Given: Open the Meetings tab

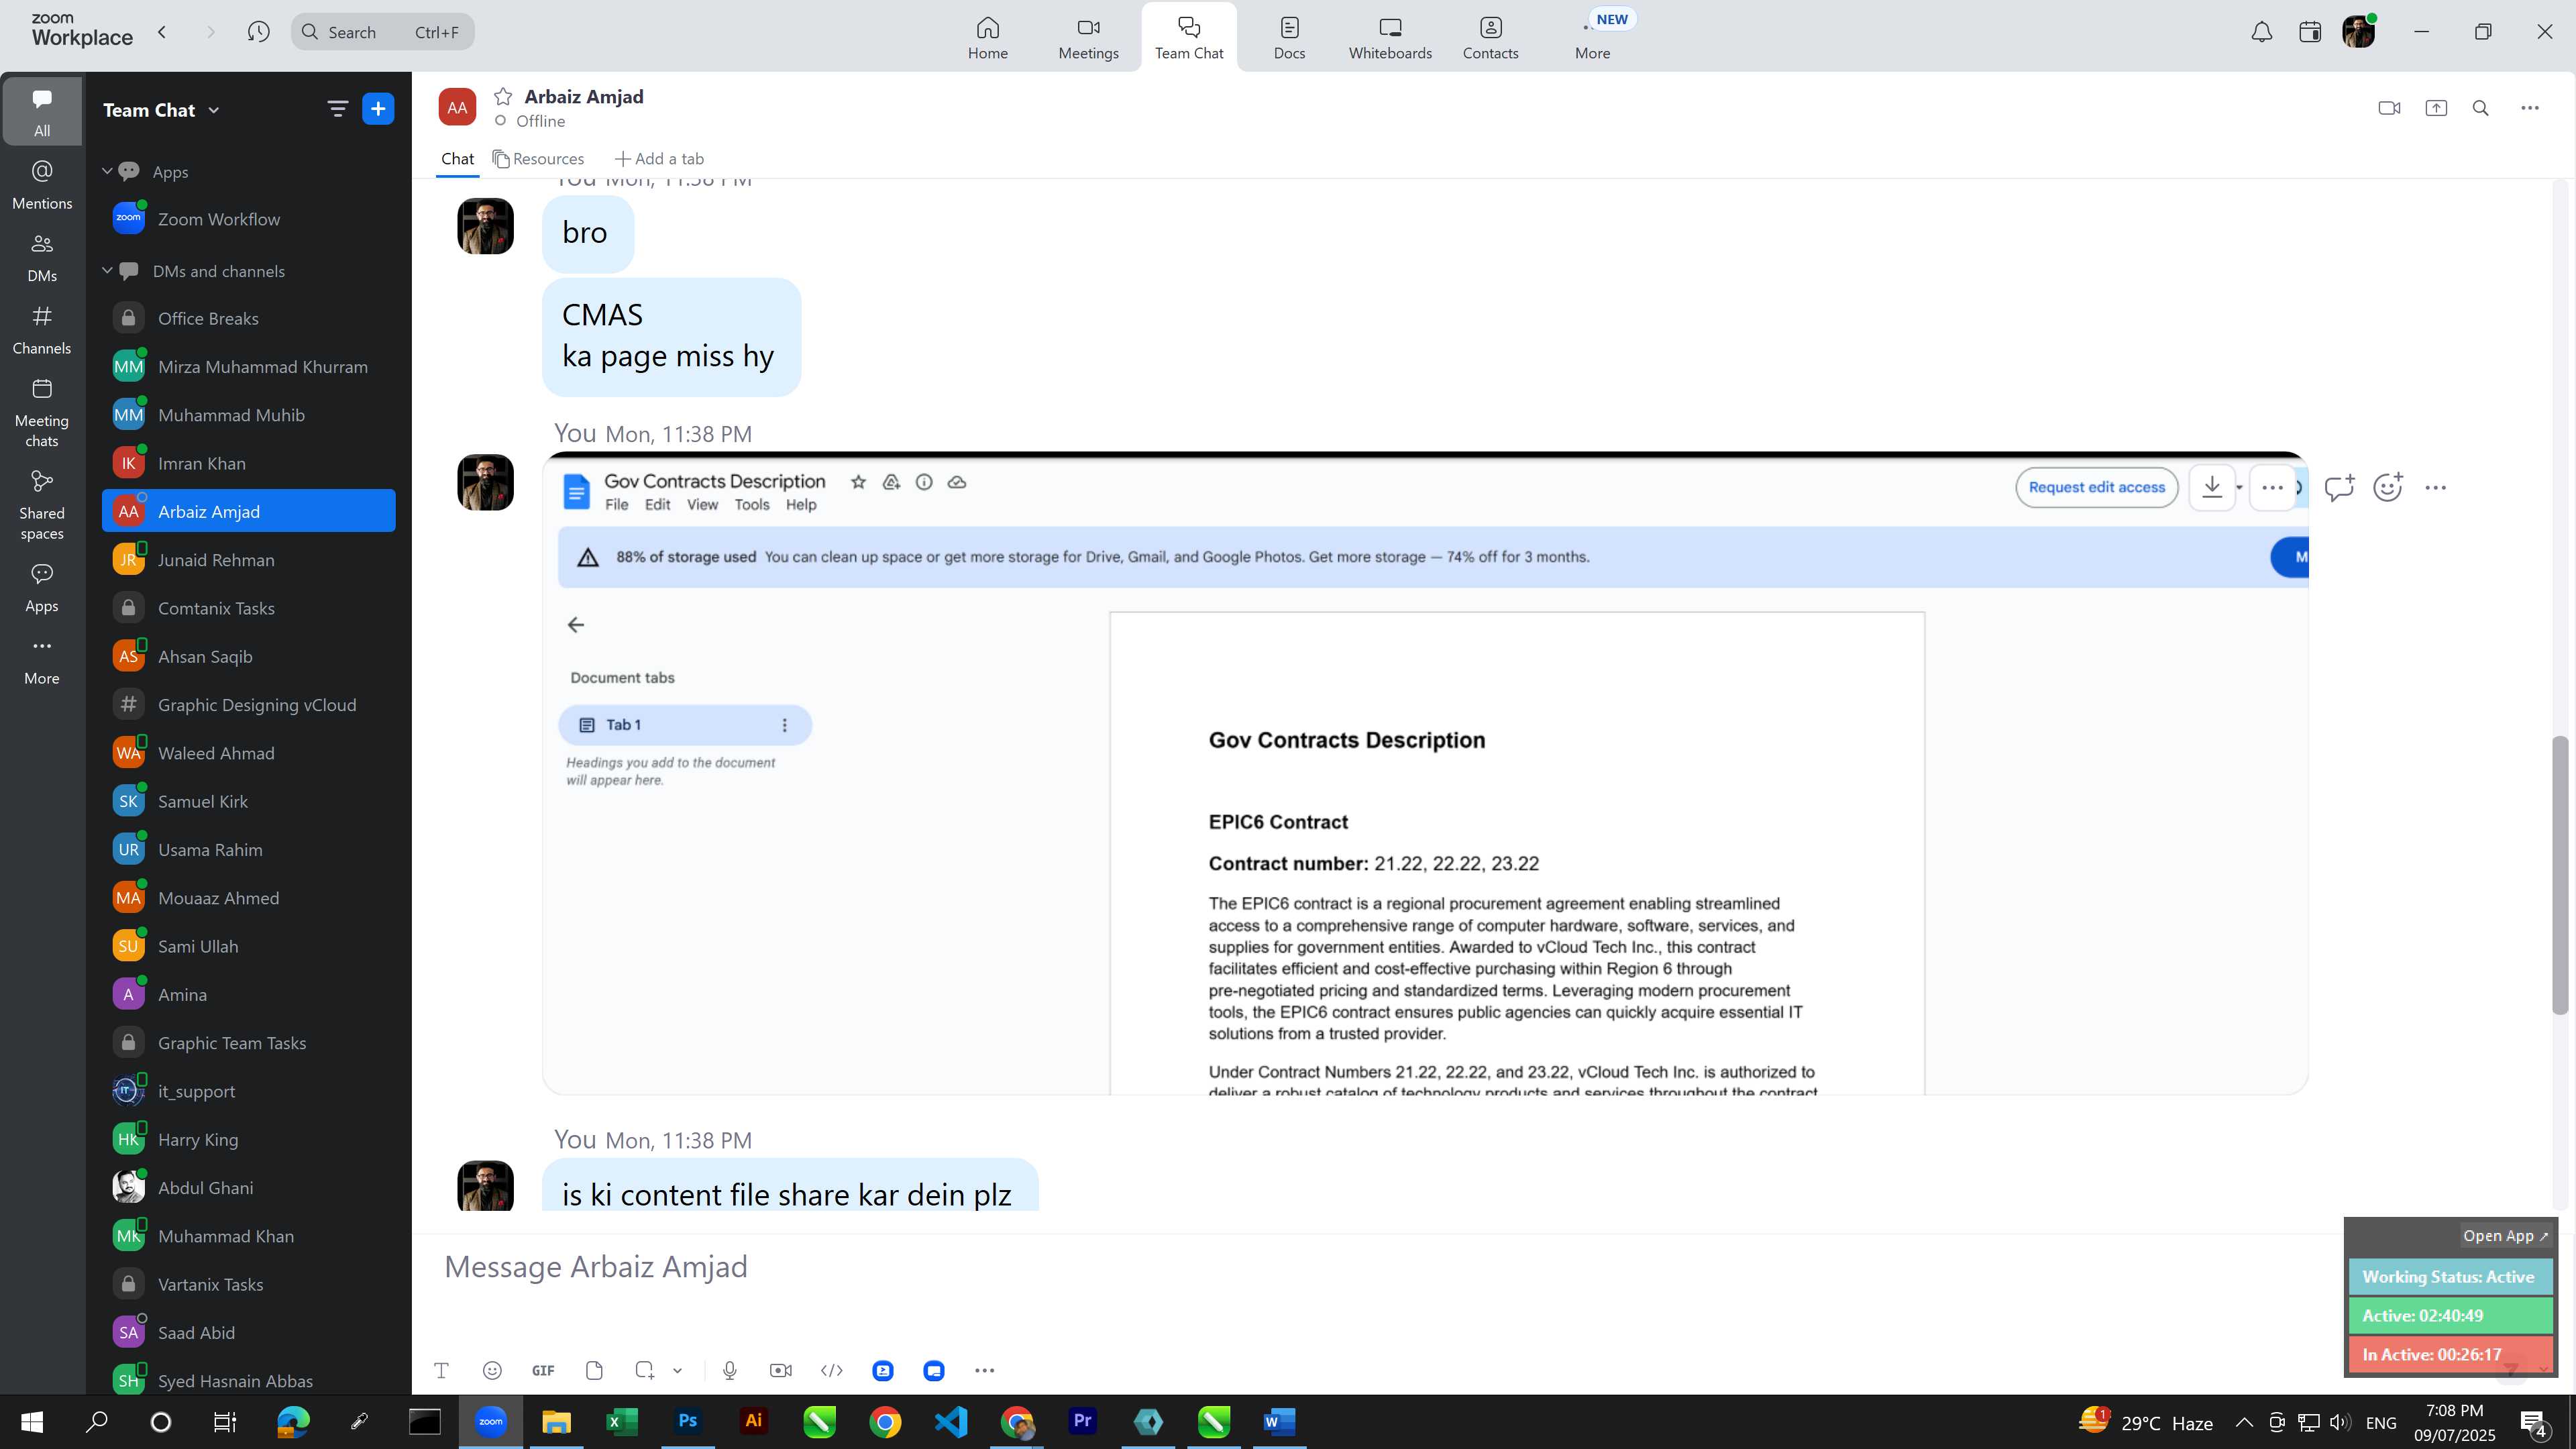Looking at the screenshot, I should (1088, 38).
